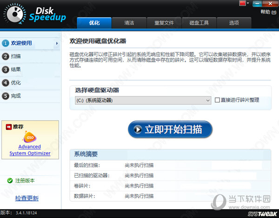Screen dimensions: 279x218
Task: Select step 5 完成 in sidebar
Action: pos(30,96)
